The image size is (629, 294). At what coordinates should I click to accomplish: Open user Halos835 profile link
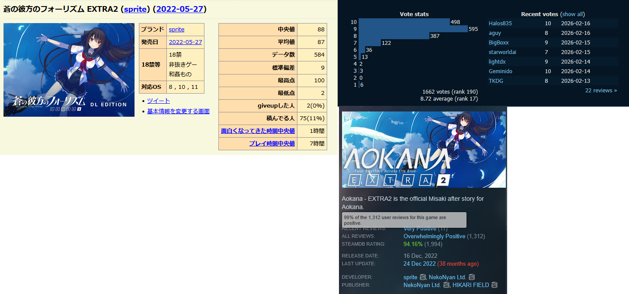point(500,24)
